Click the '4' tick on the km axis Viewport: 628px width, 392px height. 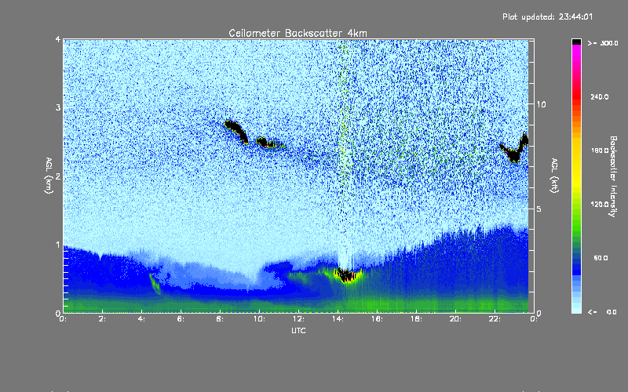click(58, 39)
